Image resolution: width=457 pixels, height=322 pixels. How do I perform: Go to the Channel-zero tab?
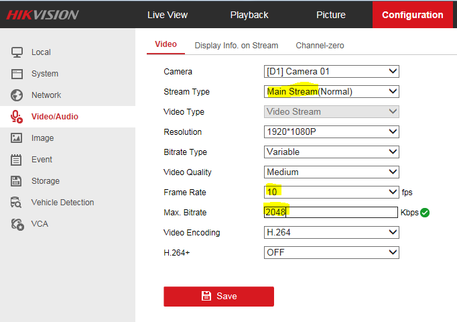[x=320, y=46]
